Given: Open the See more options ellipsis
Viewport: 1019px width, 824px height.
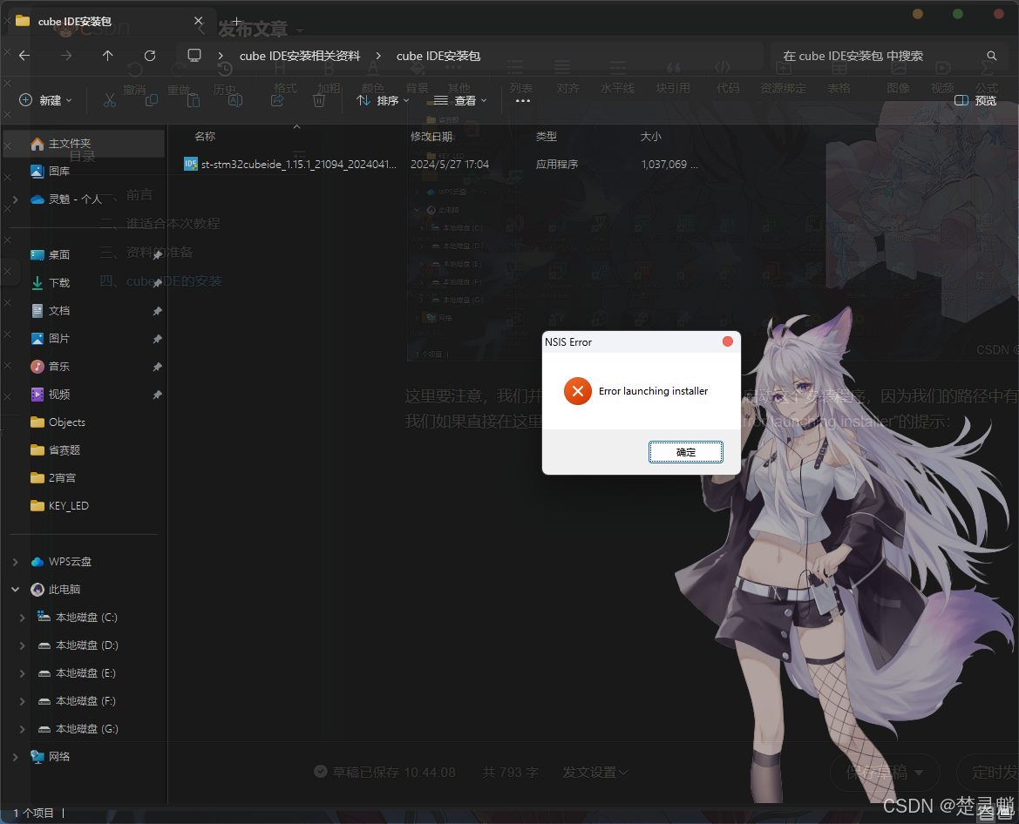Looking at the screenshot, I should coord(523,101).
